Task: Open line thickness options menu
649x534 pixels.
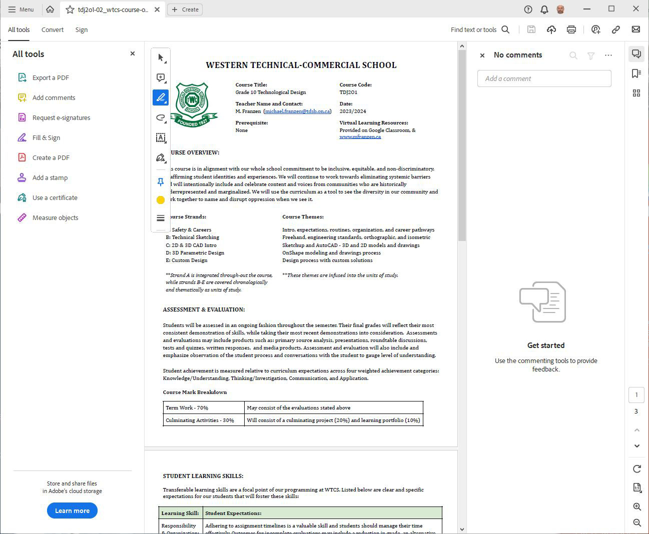Action: pos(161,218)
